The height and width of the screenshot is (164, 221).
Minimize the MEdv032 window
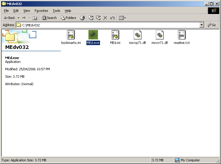pos(207,4)
